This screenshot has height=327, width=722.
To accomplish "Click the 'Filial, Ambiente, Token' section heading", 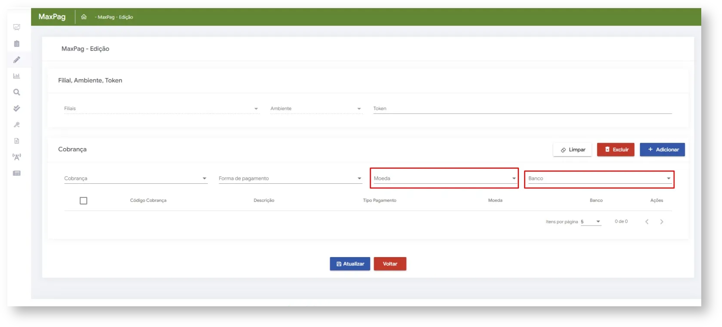I will tap(90, 81).
